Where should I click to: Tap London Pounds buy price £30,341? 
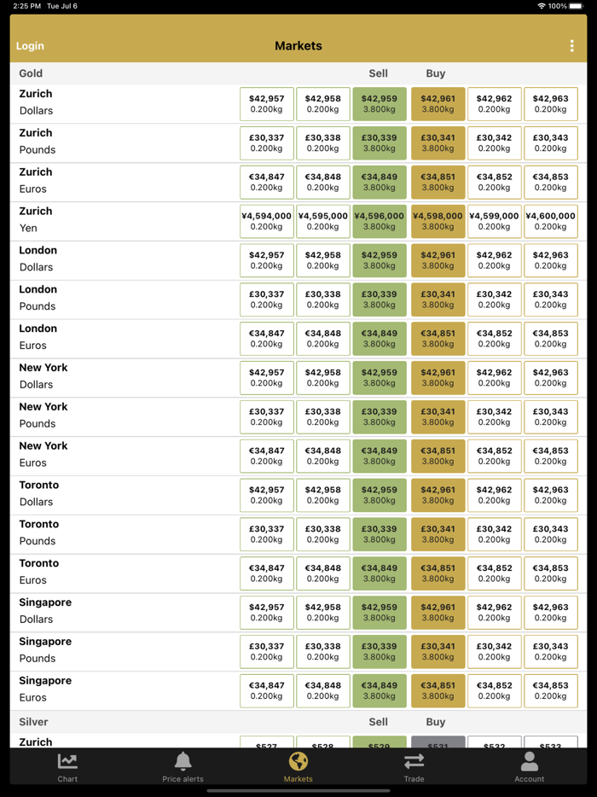pyautogui.click(x=438, y=300)
